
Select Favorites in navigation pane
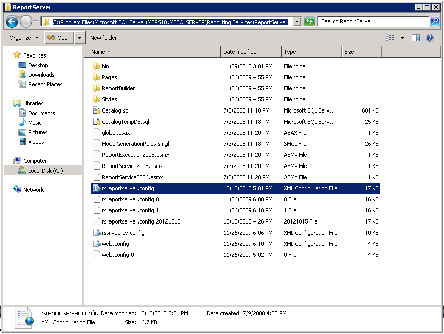point(34,55)
